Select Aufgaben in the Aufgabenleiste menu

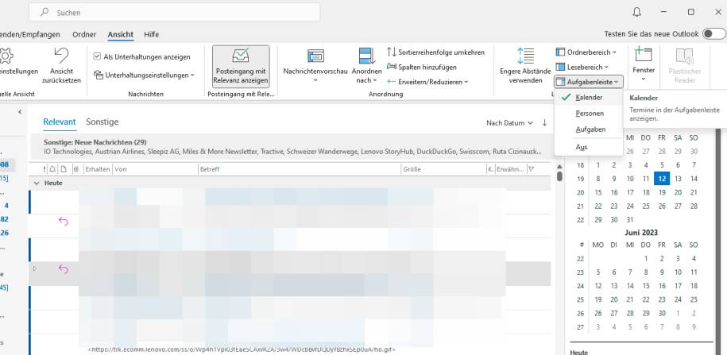pos(589,129)
